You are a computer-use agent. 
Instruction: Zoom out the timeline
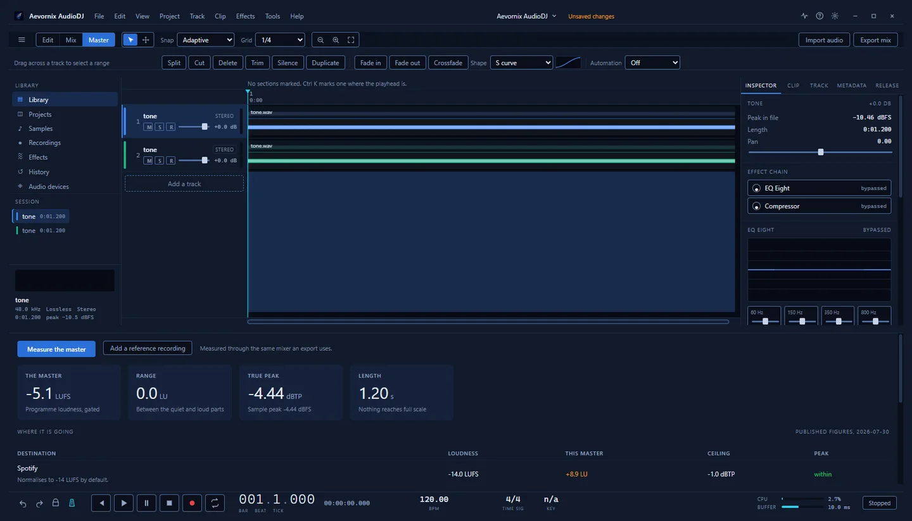320,40
